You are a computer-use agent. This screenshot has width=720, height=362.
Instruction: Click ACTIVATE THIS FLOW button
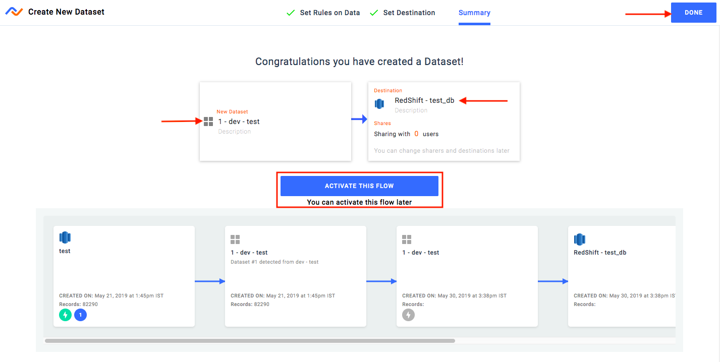(x=359, y=186)
